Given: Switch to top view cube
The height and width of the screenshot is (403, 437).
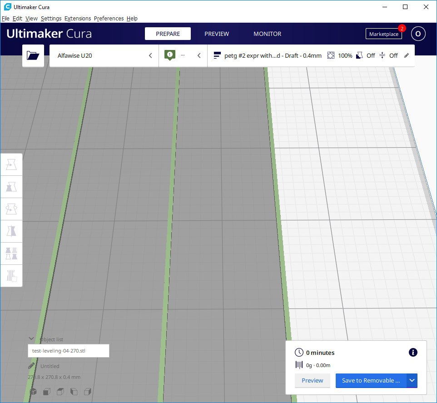Looking at the screenshot, I should click(x=60, y=392).
